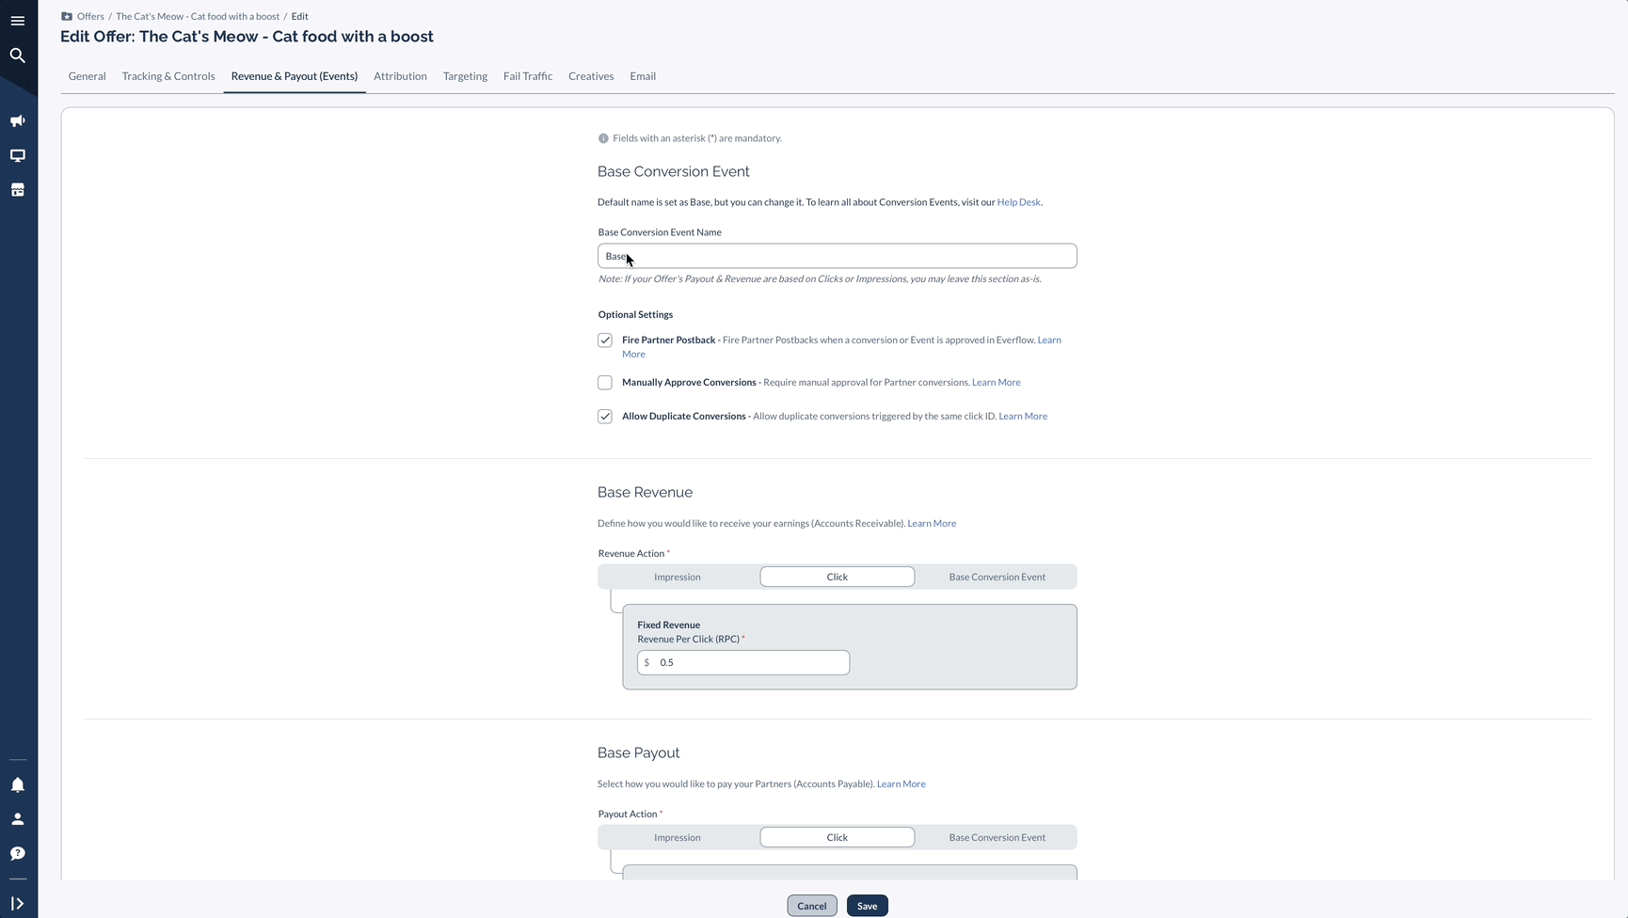This screenshot has height=918, width=1628.
Task: Select Impression as Revenue Action
Action: pyautogui.click(x=678, y=577)
